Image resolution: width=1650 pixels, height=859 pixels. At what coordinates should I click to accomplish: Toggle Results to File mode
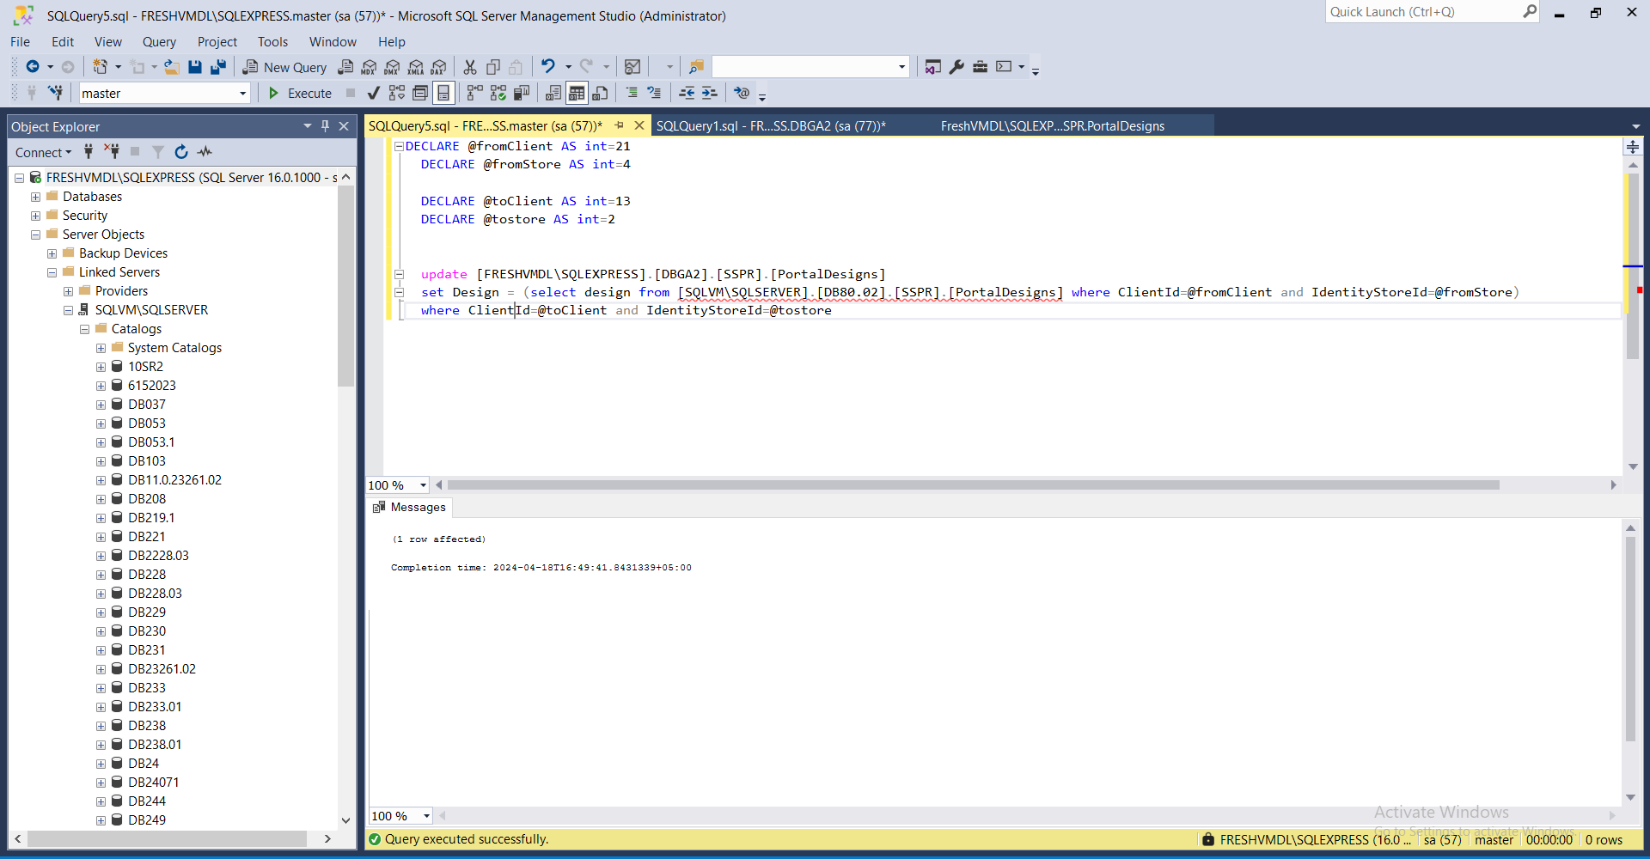(601, 93)
